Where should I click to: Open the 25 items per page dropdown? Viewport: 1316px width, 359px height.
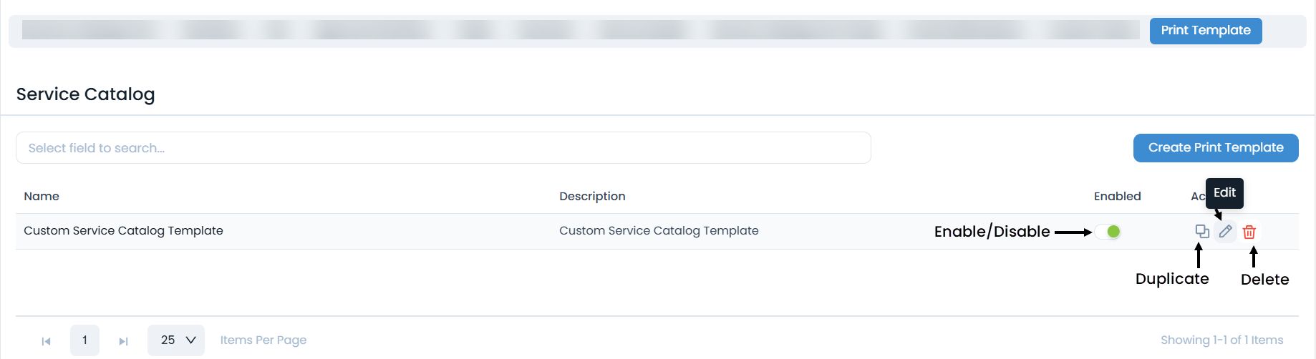click(176, 340)
